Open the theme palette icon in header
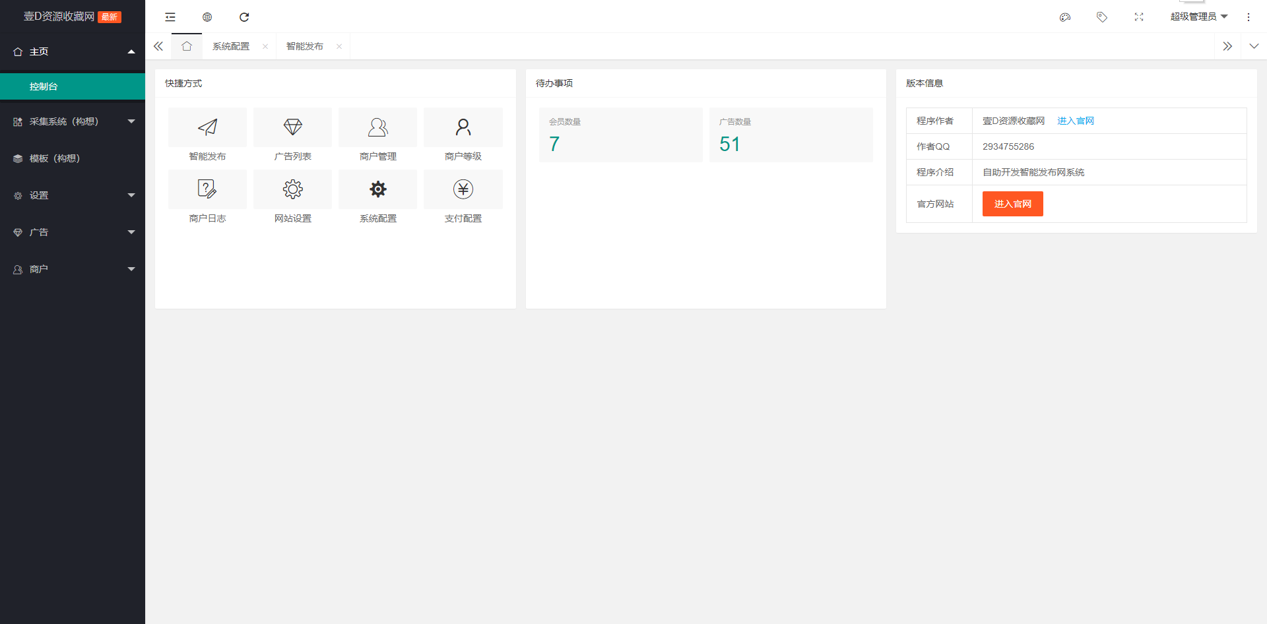Viewport: 1267px width, 624px height. pyautogui.click(x=1065, y=17)
